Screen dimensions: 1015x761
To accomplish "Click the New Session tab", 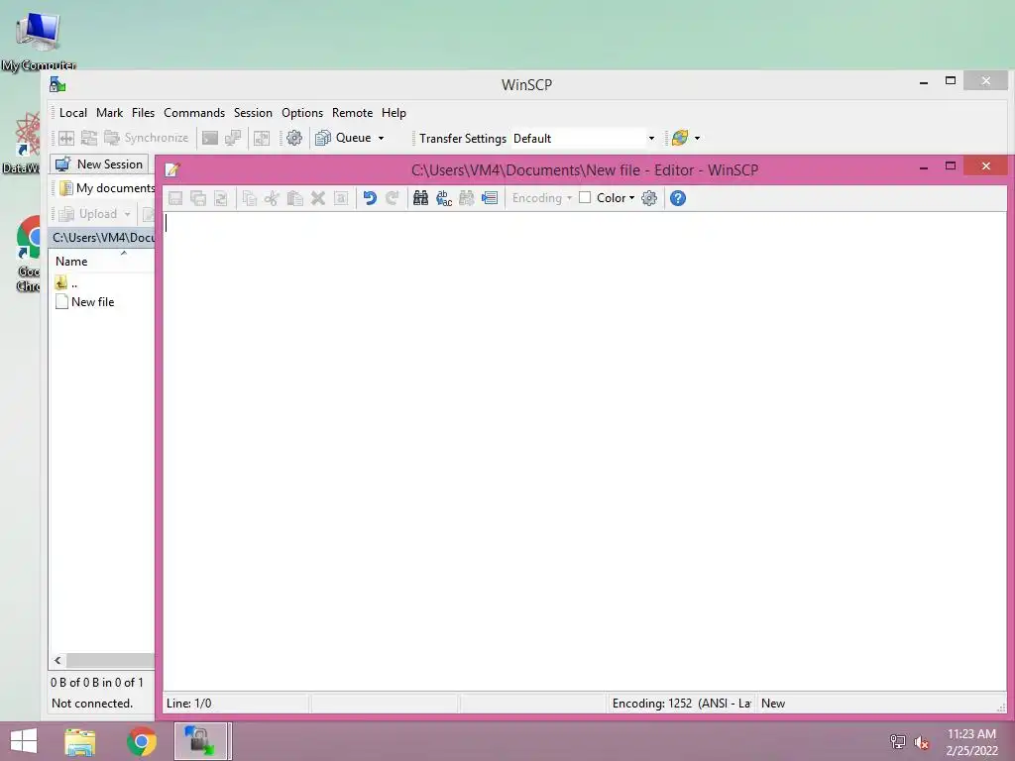I will coord(100,164).
